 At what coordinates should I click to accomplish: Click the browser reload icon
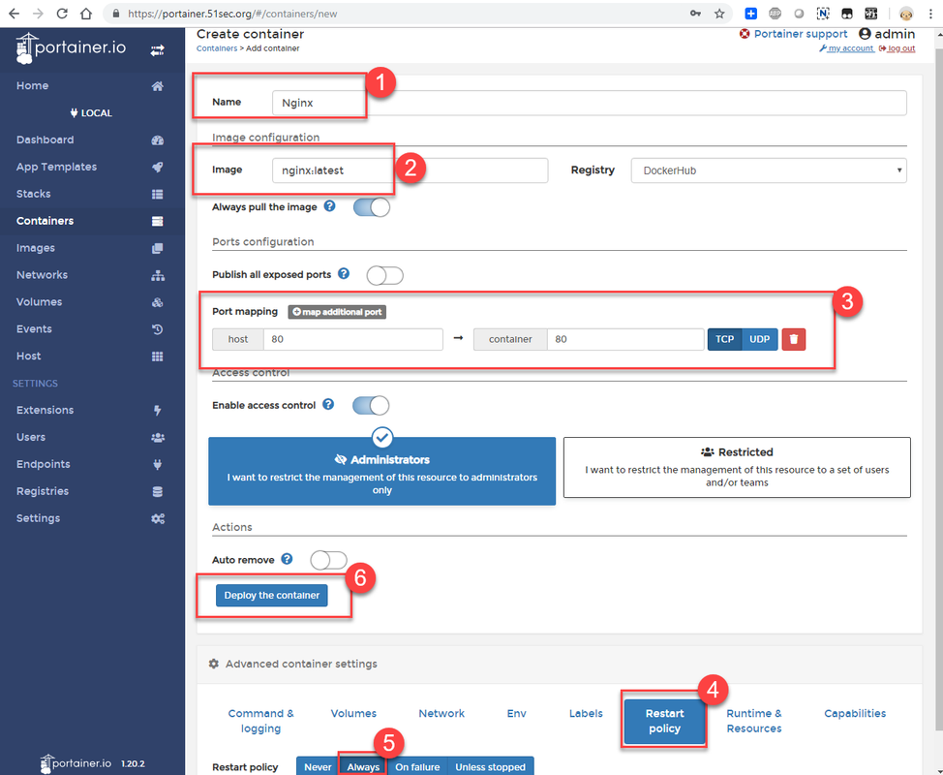pyautogui.click(x=62, y=15)
